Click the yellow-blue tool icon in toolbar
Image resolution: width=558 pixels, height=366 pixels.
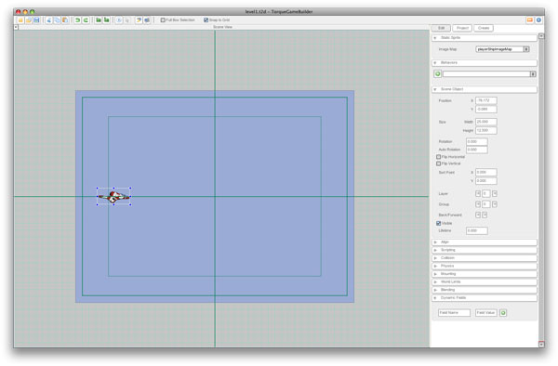coord(139,20)
